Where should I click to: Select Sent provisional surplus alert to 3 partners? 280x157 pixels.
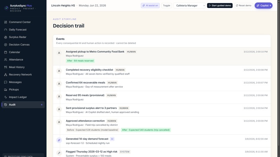(162, 110)
